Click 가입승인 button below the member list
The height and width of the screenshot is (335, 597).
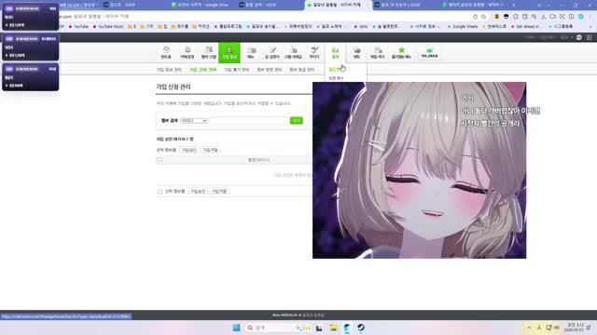coord(198,192)
